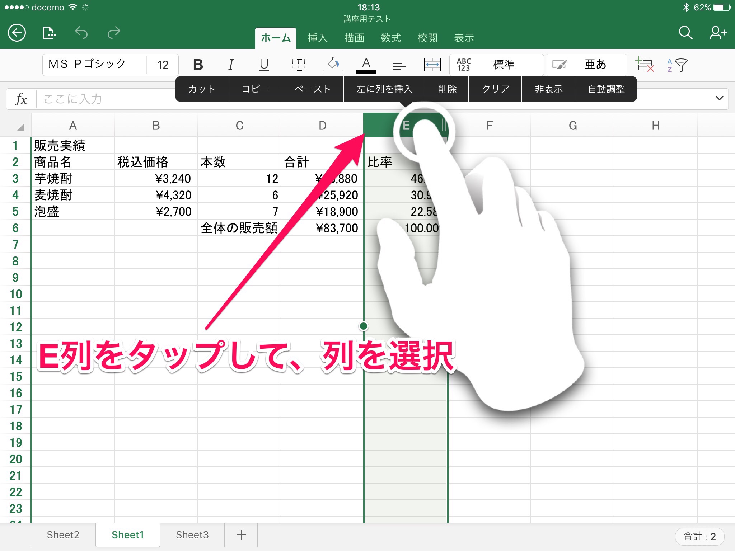Screen dimensions: 735x551
Task: Tap the back arrow circle icon
Action: tap(17, 33)
